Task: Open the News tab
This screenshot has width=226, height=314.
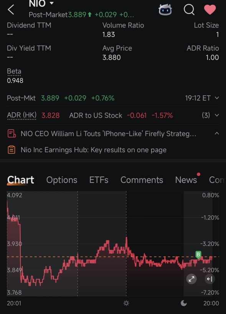Action: pos(186,180)
